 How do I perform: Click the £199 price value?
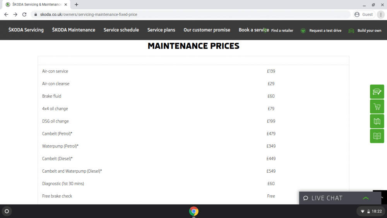tap(271, 121)
